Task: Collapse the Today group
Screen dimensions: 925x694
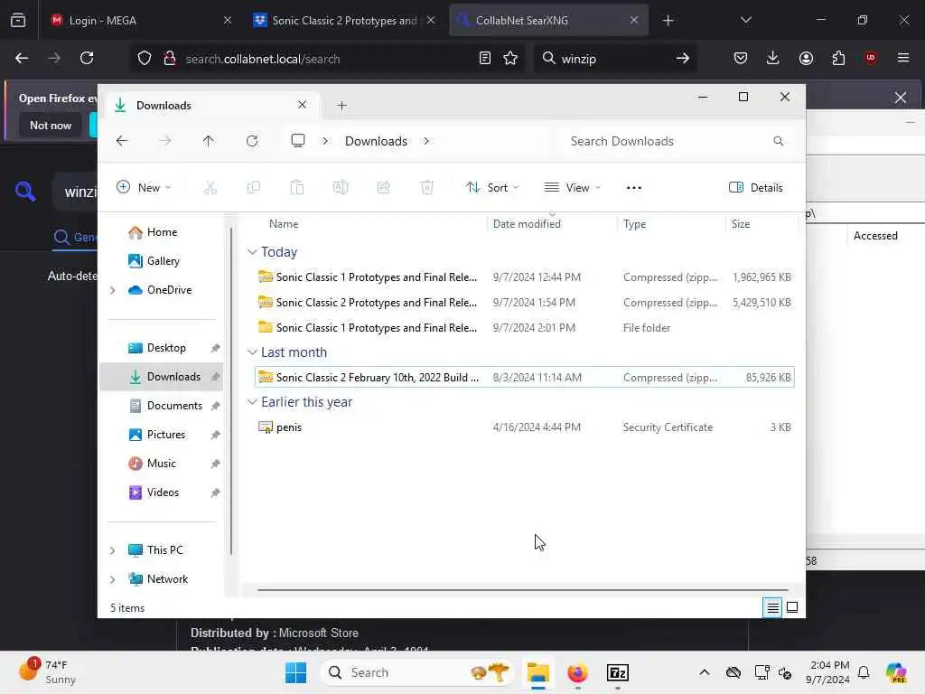Action: 253,252
